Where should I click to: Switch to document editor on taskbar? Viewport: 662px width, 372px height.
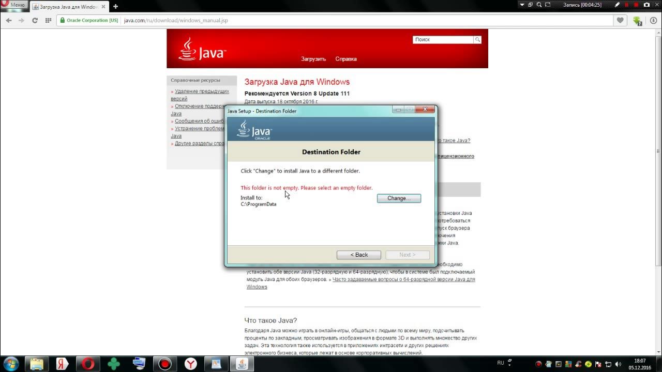(216, 364)
